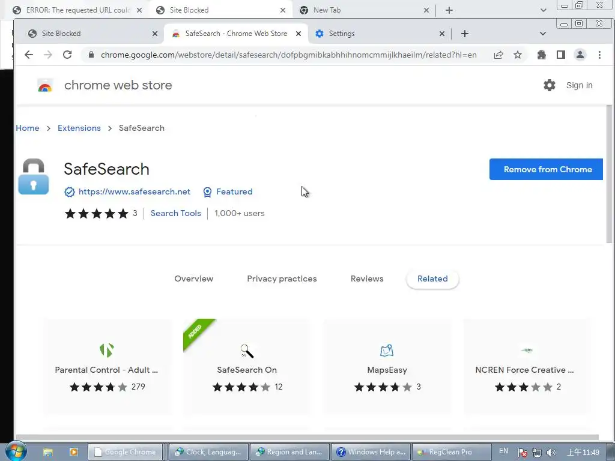Screen dimensions: 615x461
Task: Click the SafeSearch padlock extension icon
Action: coord(34,176)
